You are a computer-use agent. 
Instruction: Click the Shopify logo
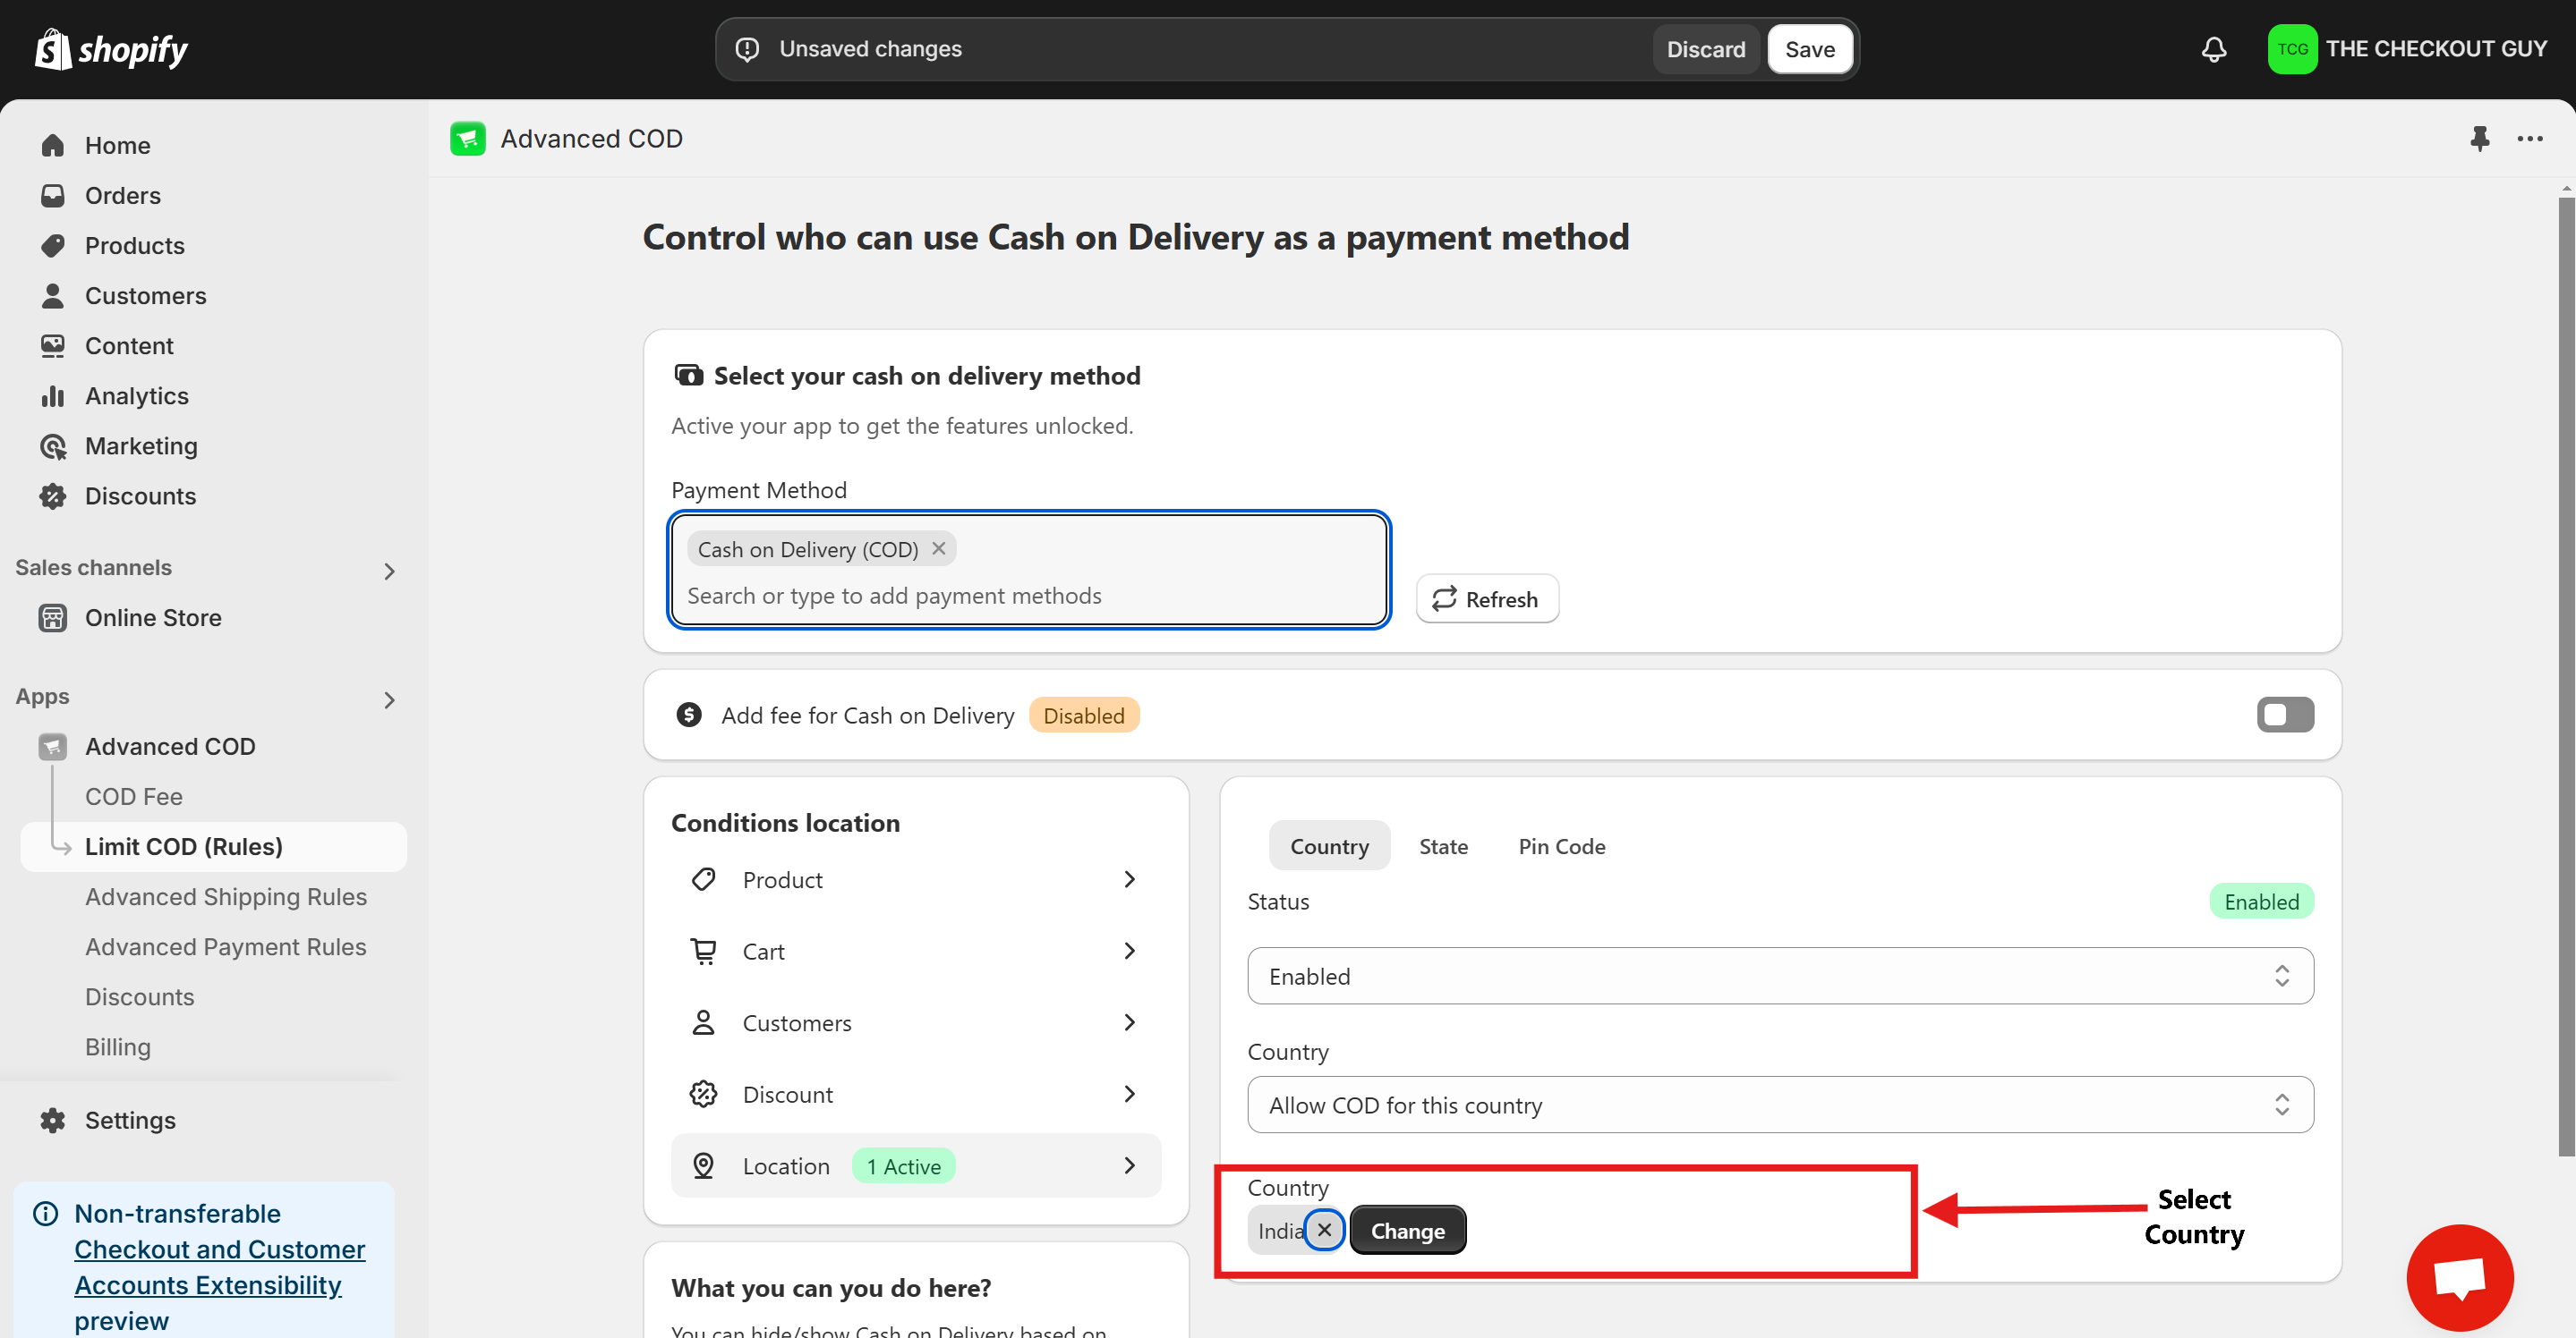pos(111,49)
